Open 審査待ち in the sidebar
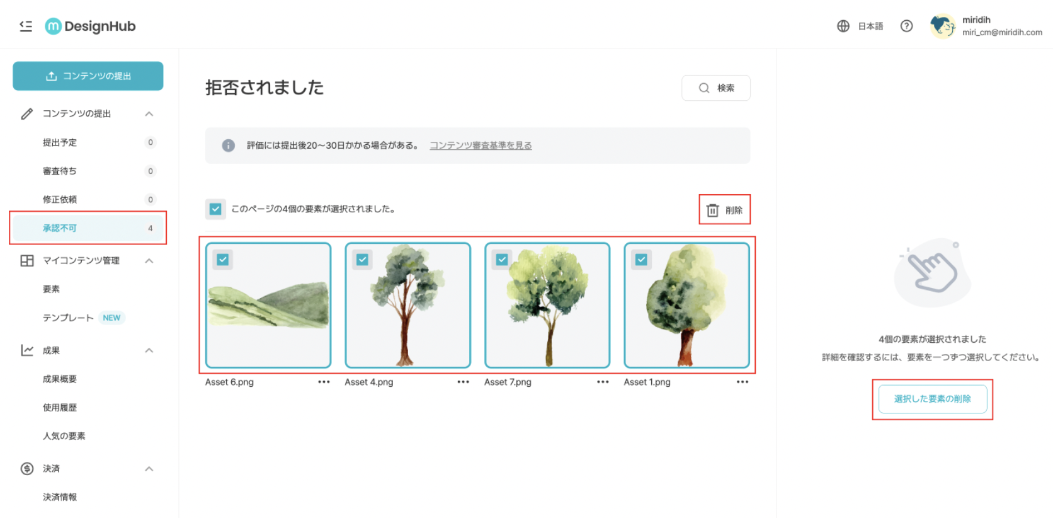The width and height of the screenshot is (1053, 518). click(x=60, y=171)
